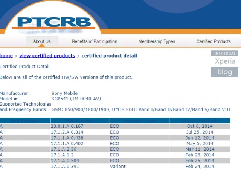Select SW version 17.1.A.2.36
The image size is (241, 170).
click(x=64, y=149)
